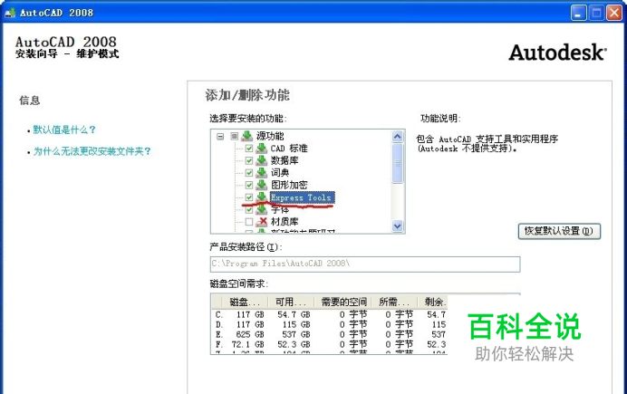Minimize the AutoCAD 2008 window
Viewport: 627px width, 394px height.
point(578,13)
